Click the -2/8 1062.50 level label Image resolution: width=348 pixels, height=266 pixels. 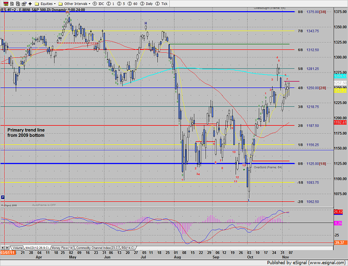click(308, 202)
